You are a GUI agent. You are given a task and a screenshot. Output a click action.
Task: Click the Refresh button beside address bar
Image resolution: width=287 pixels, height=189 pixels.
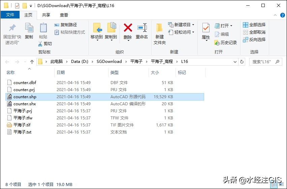242,62
